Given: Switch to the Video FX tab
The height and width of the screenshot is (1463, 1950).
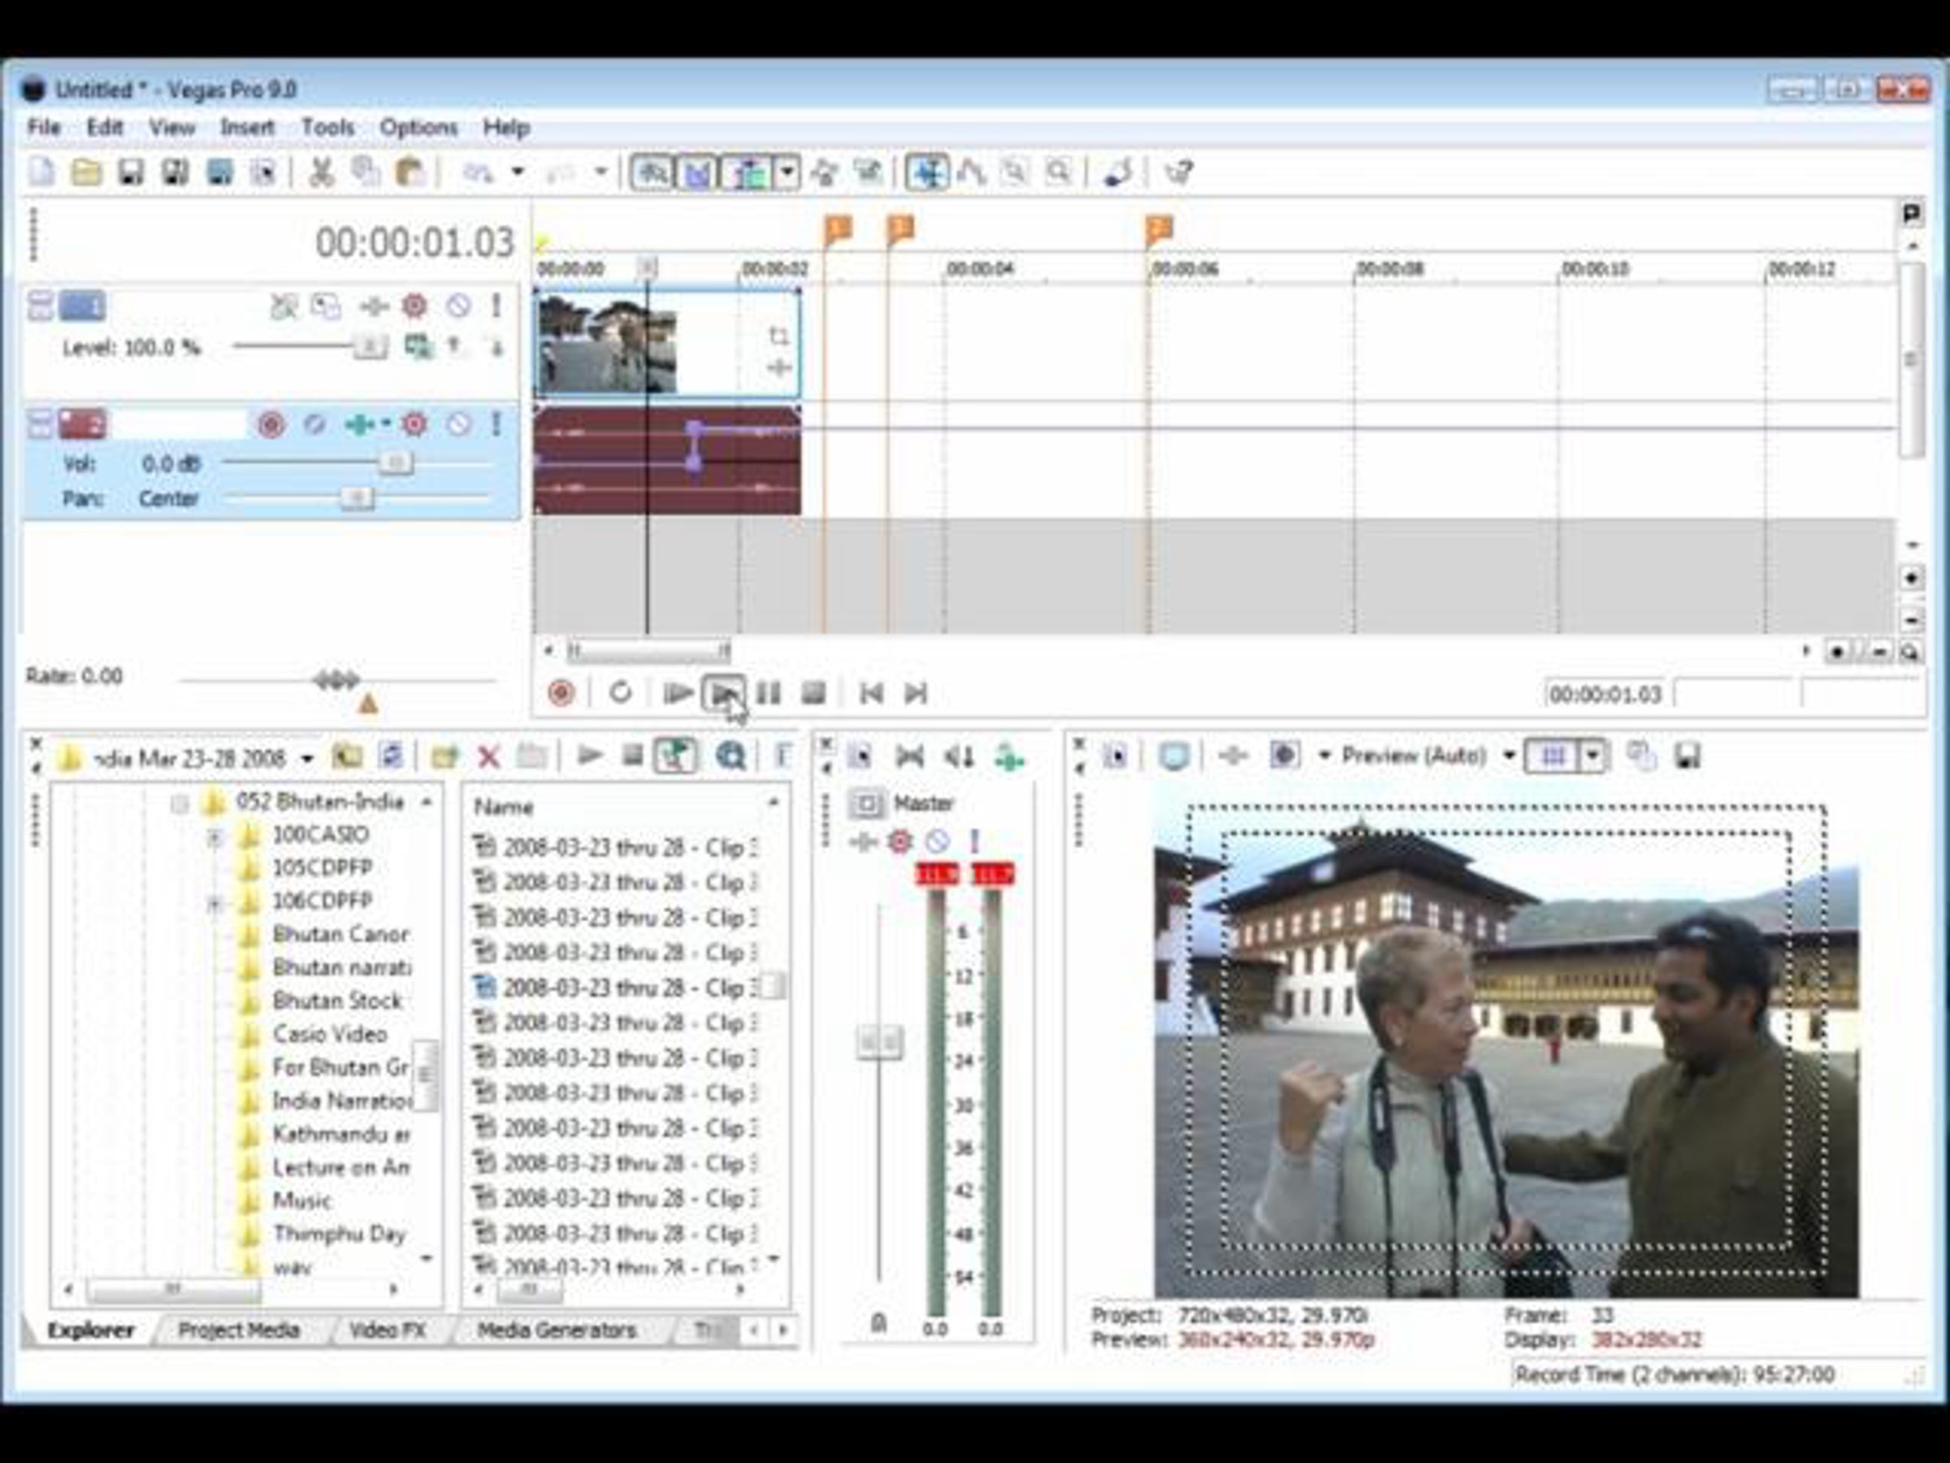Looking at the screenshot, I should tap(388, 1330).
